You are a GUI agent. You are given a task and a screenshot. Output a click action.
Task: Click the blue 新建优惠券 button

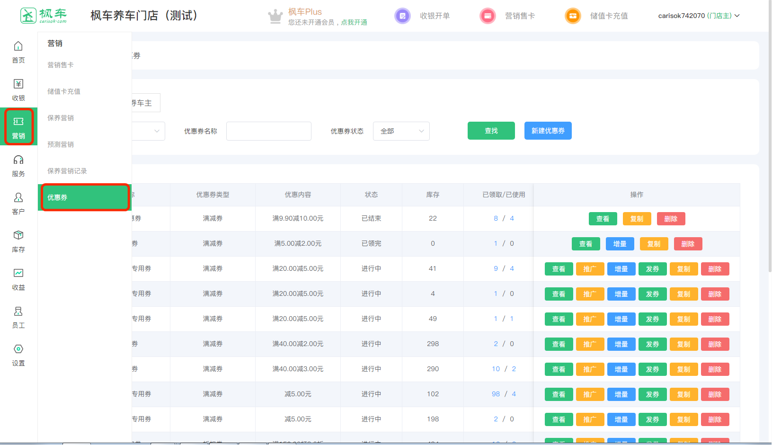click(548, 131)
